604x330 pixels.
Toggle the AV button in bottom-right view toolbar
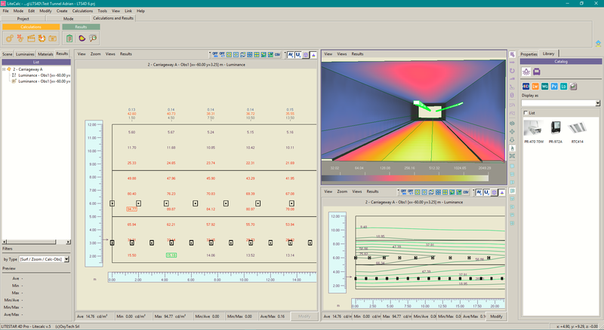pyautogui.click(x=479, y=192)
